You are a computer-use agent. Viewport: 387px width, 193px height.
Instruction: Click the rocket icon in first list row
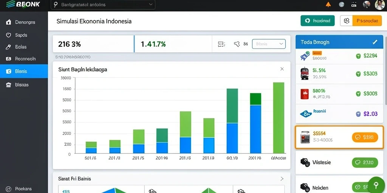tap(305, 56)
